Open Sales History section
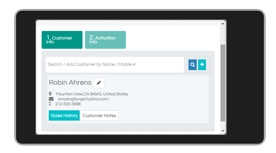This screenshot has width=276, height=153. (64, 116)
